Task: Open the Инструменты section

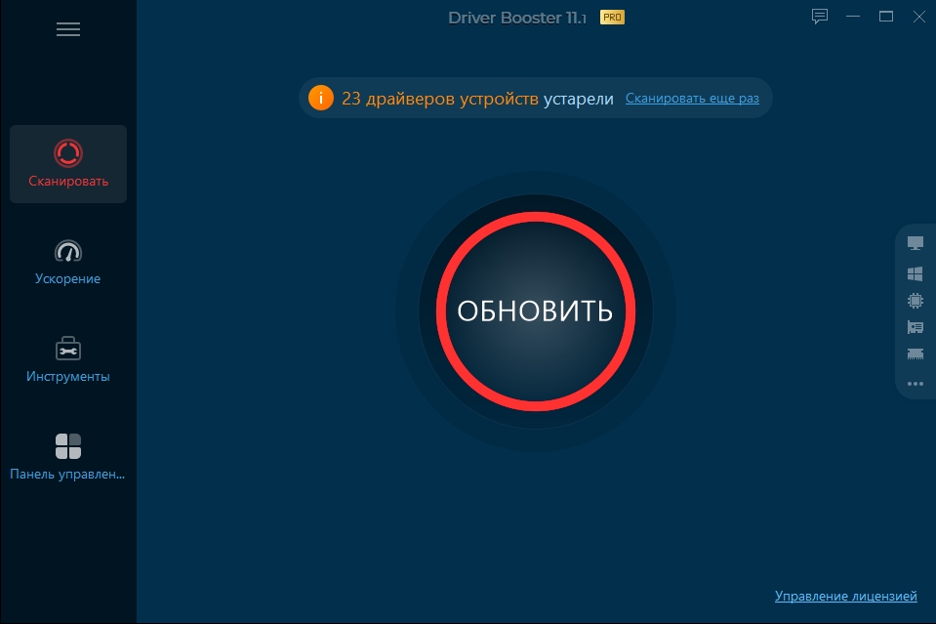Action: pyautogui.click(x=68, y=359)
